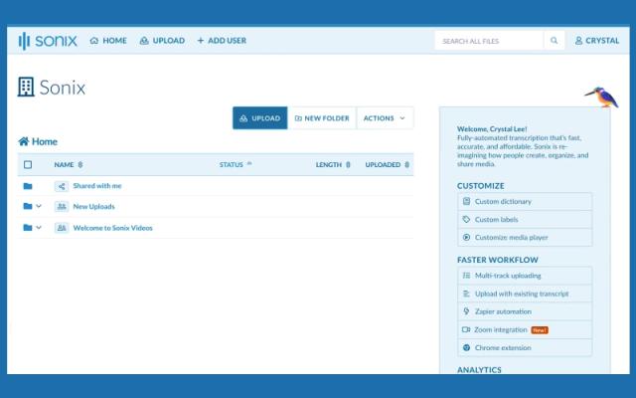Create a New Folder

(x=322, y=118)
